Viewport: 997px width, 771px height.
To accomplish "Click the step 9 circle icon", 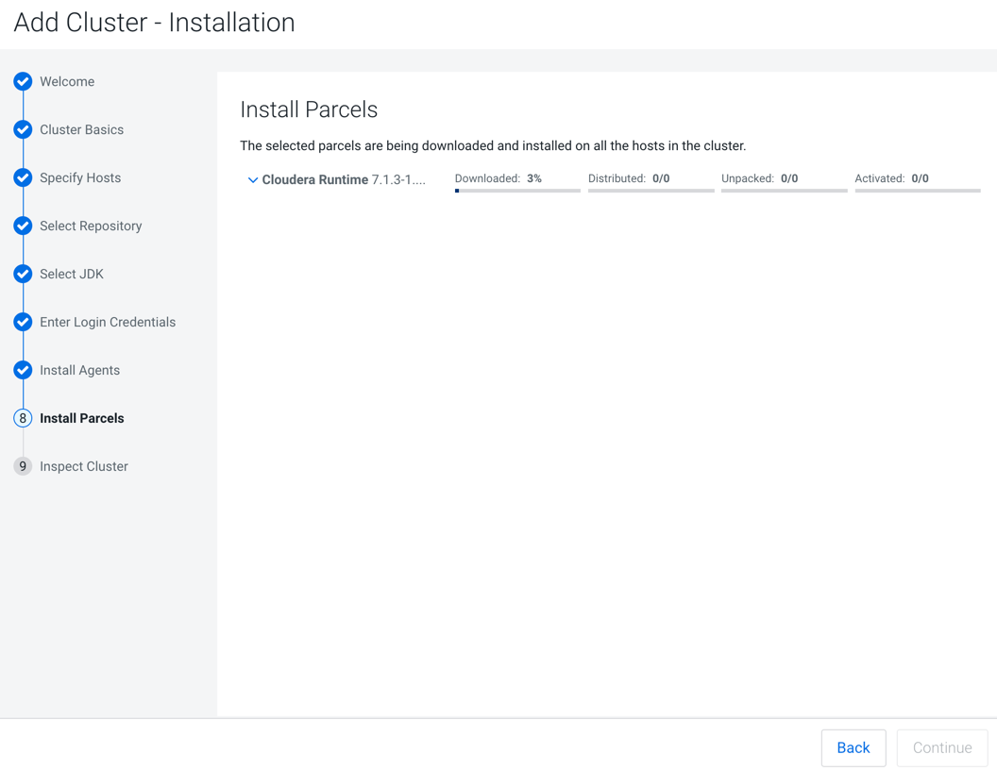I will [23, 466].
